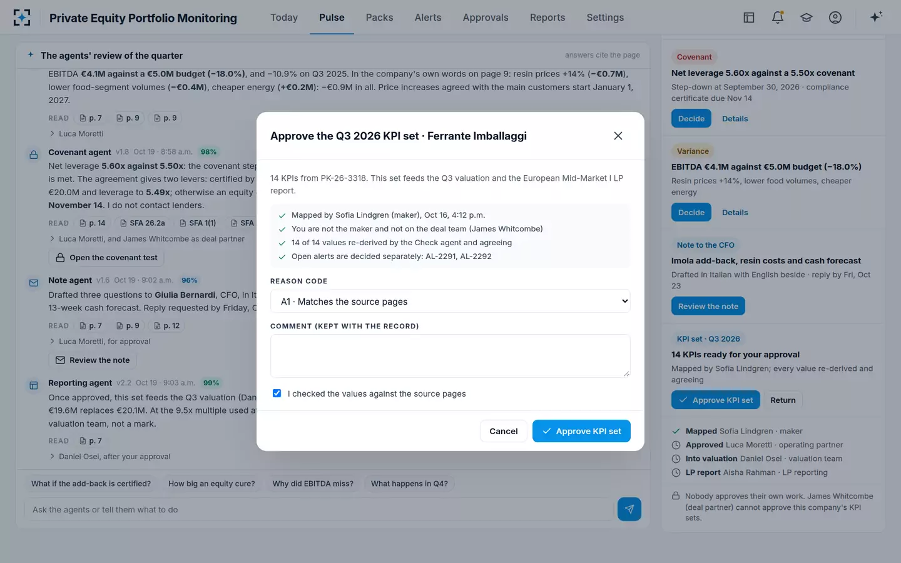This screenshot has height=563, width=901.
Task: Open page chip p. 14 under Covenant agent
Action: pos(93,223)
